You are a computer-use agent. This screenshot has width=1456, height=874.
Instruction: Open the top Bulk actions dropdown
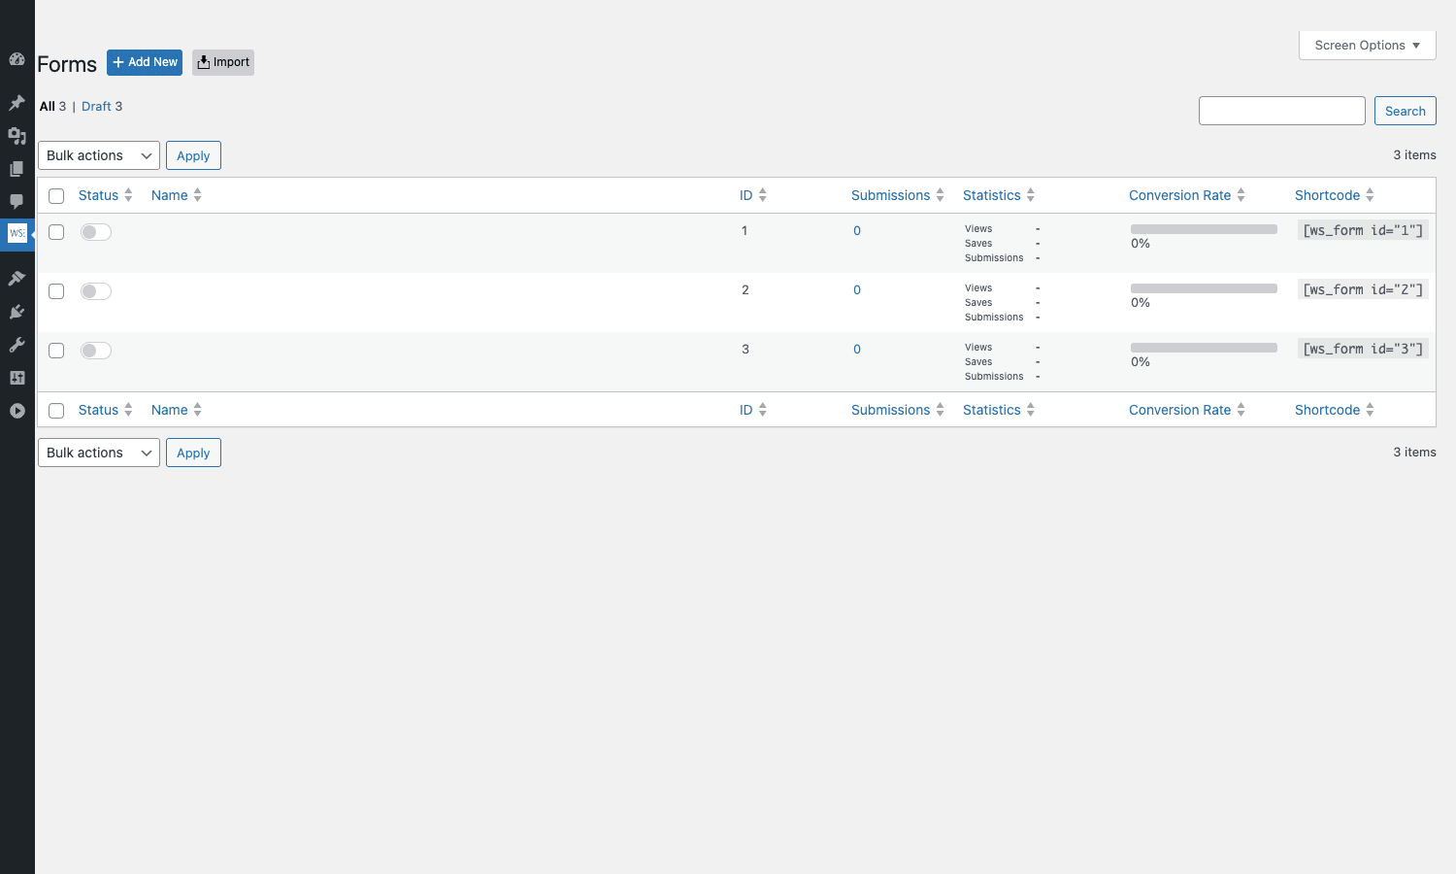point(99,155)
